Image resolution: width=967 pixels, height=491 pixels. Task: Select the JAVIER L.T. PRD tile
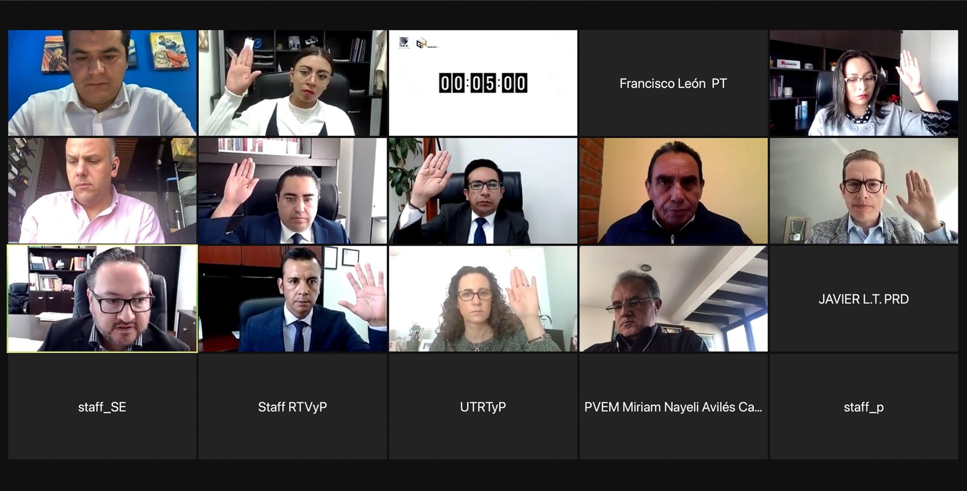pyautogui.click(x=864, y=299)
